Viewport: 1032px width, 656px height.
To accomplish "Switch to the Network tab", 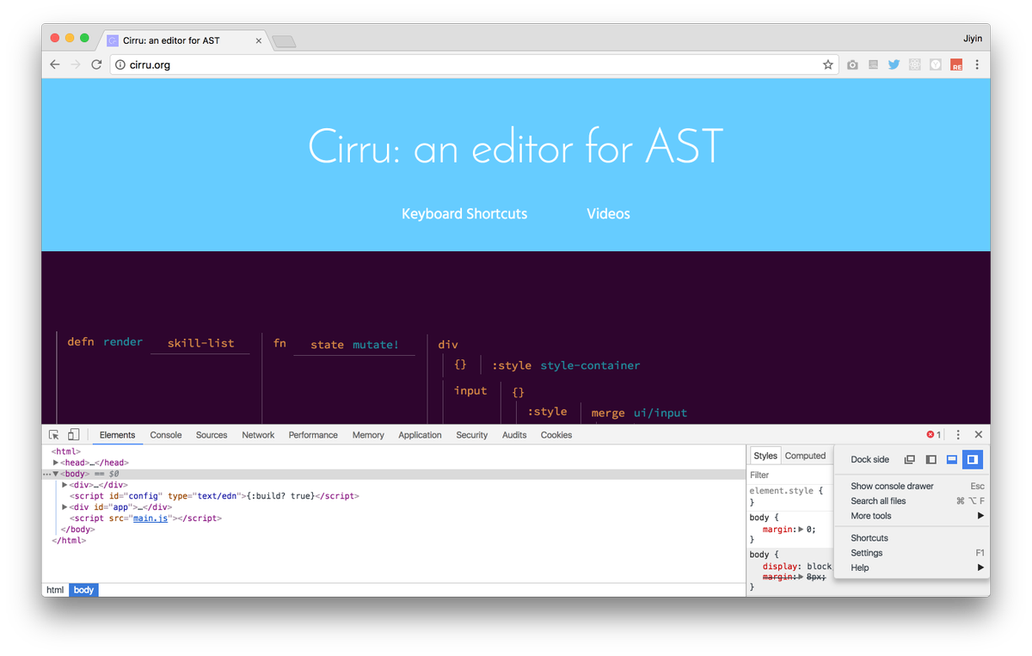I will [x=258, y=435].
